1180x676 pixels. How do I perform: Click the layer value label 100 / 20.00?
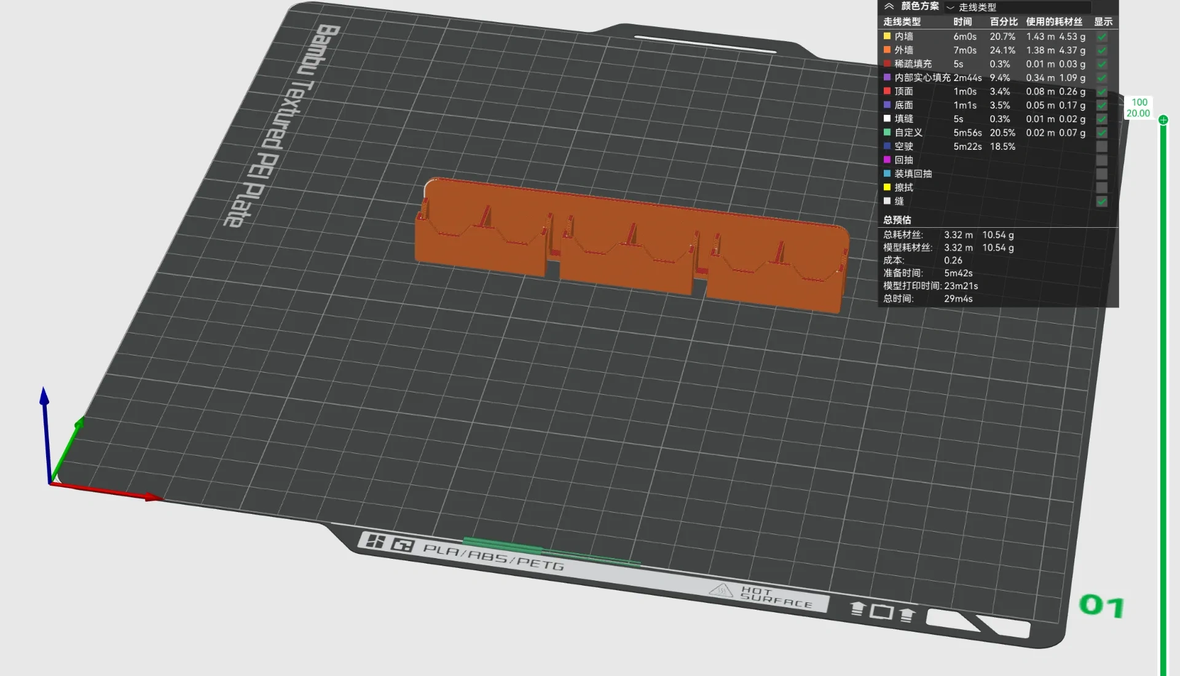point(1138,108)
